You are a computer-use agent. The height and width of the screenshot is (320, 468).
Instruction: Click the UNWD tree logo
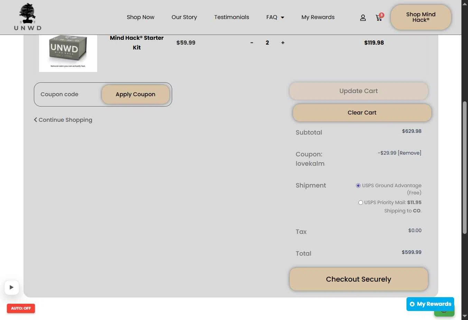pos(28,17)
